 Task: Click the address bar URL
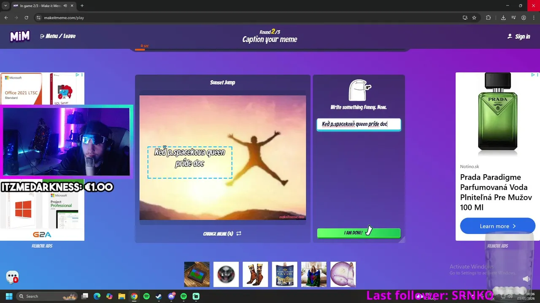[64, 18]
